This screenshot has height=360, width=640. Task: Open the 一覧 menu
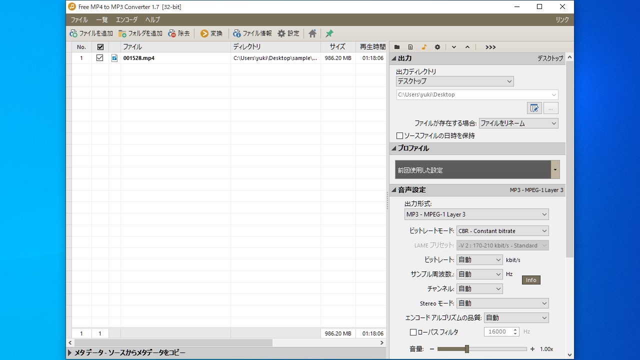tap(101, 20)
